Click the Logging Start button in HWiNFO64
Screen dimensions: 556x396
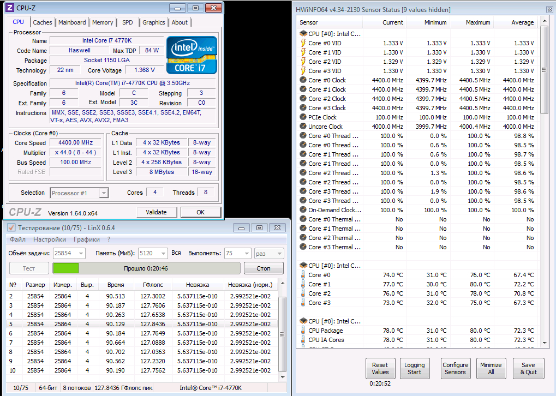tap(415, 368)
